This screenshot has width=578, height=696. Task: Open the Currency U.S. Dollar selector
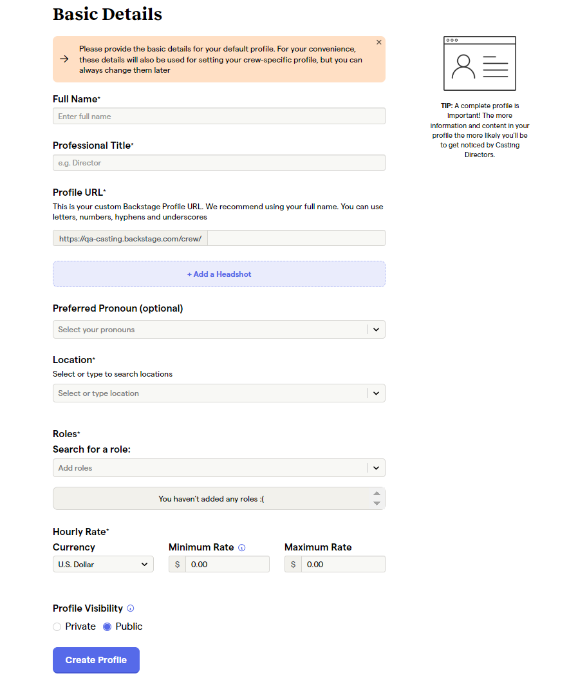click(x=103, y=564)
